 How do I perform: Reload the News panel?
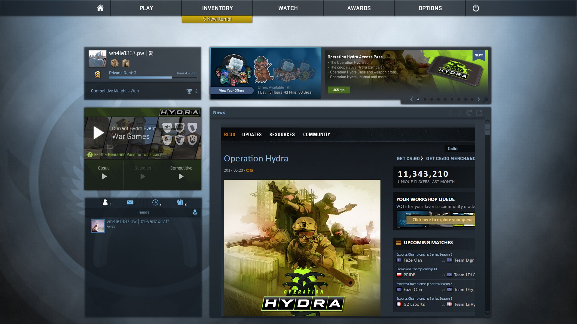[x=469, y=112]
